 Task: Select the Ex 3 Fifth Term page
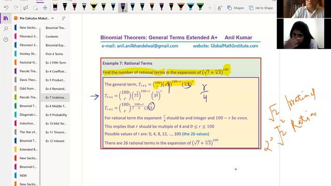(x=55, y=63)
